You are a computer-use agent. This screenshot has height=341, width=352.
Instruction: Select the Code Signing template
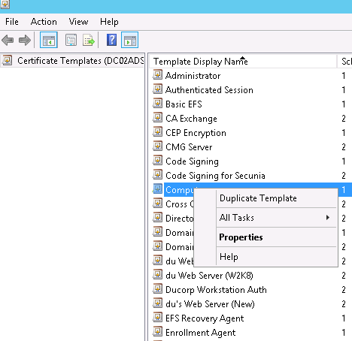pos(192,161)
